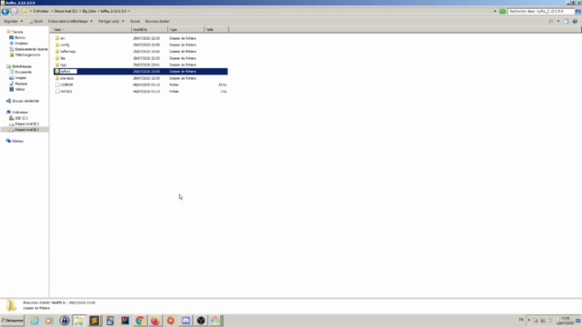Click Graver in the toolbar

coord(135,22)
